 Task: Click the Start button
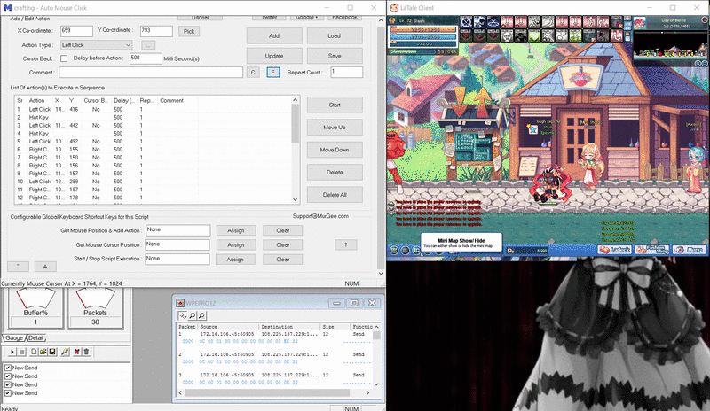point(335,105)
